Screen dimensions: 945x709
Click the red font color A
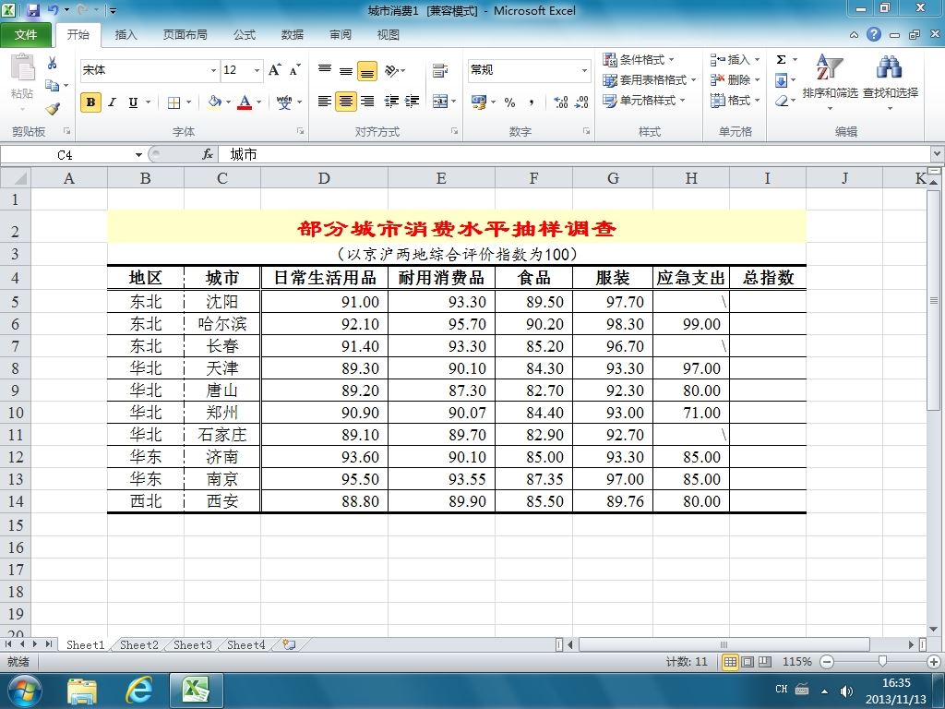point(244,102)
